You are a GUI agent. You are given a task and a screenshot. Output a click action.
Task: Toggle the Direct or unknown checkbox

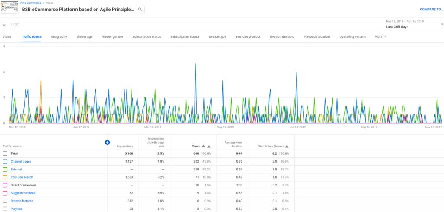click(5, 186)
